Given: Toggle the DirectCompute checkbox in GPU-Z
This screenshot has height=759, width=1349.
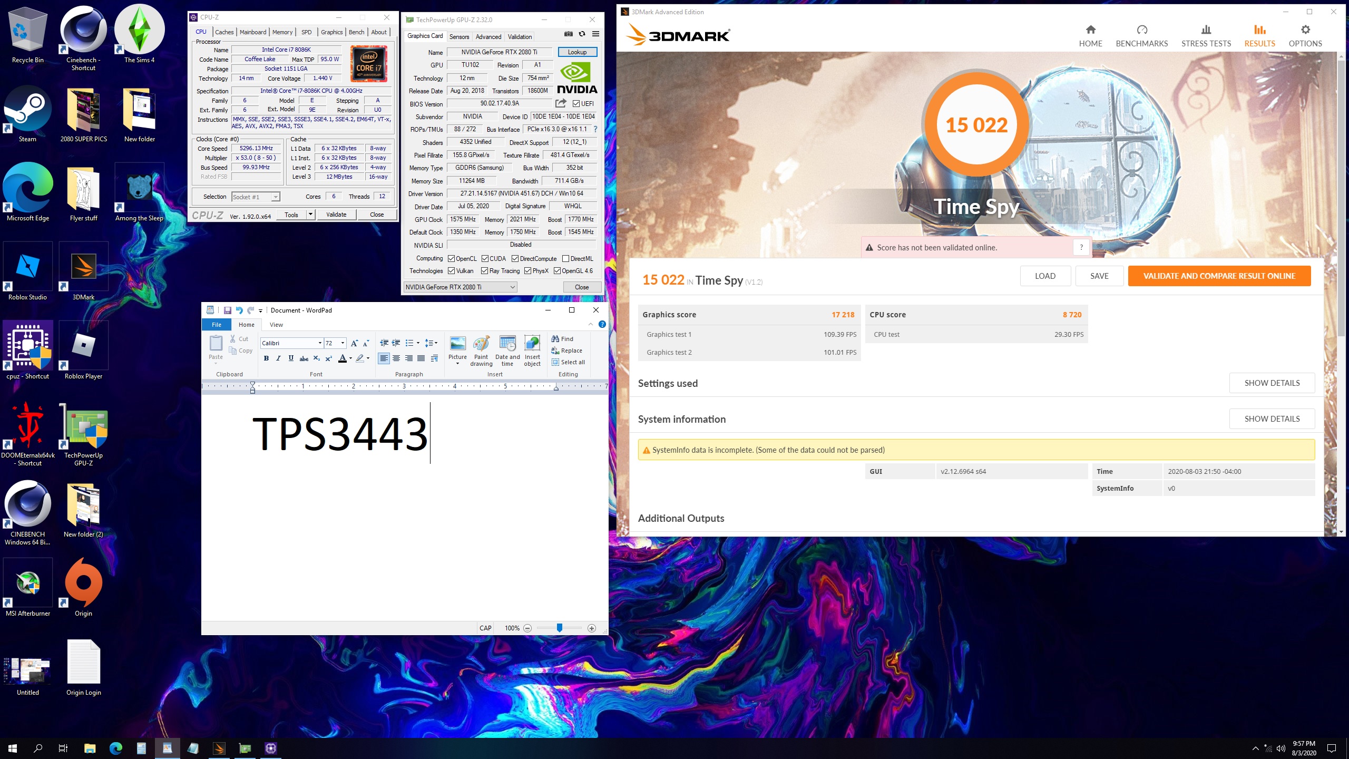Looking at the screenshot, I should coord(515,259).
